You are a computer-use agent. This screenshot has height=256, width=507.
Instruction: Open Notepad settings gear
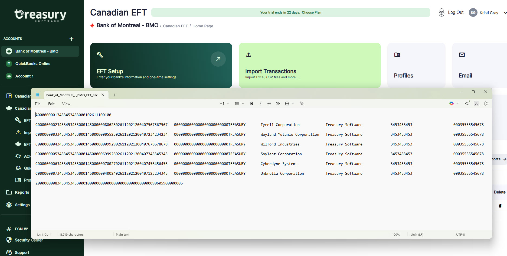[486, 103]
